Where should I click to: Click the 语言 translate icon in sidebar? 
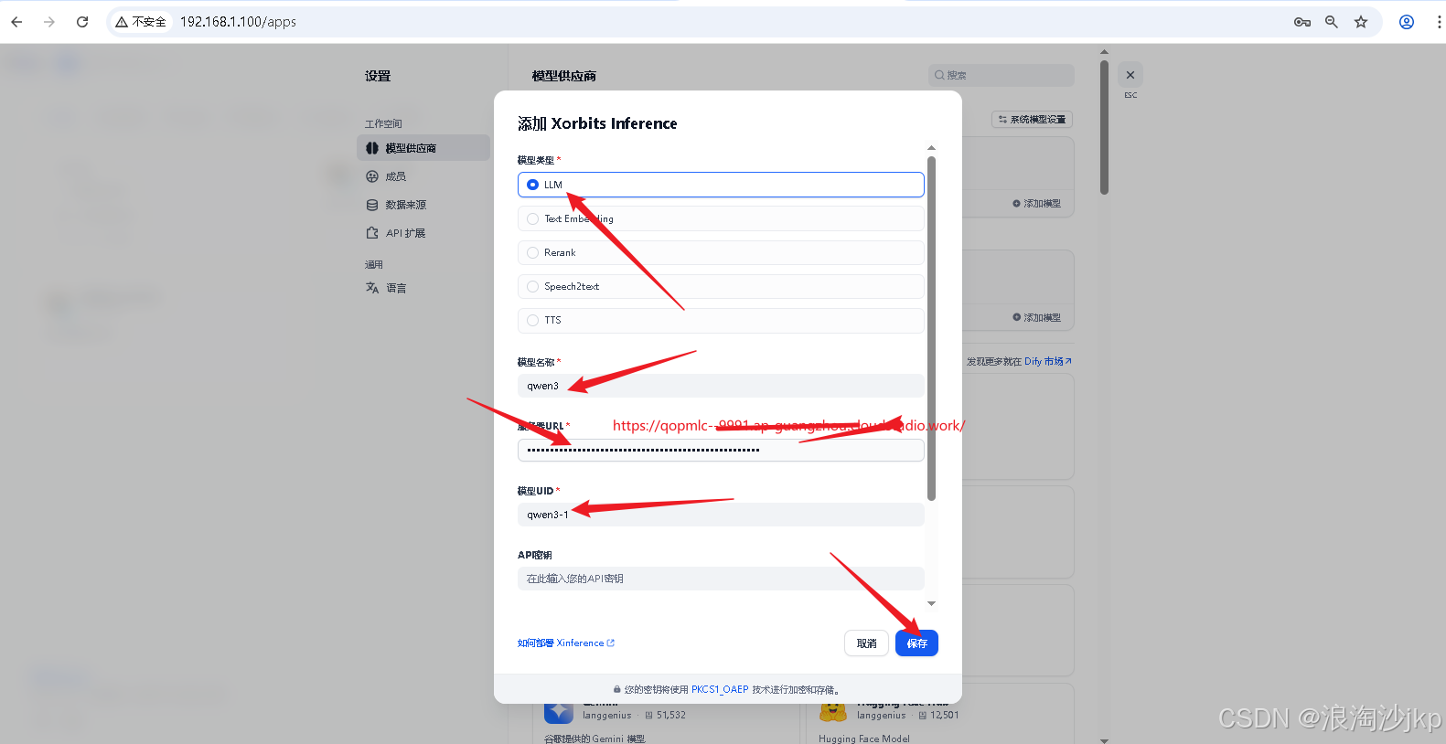coord(372,288)
